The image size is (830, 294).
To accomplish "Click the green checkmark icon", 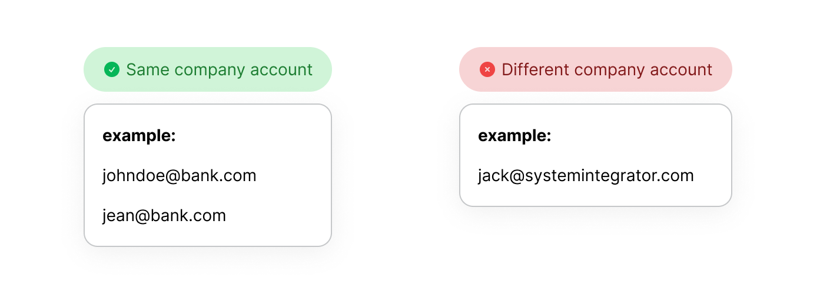I will (112, 69).
